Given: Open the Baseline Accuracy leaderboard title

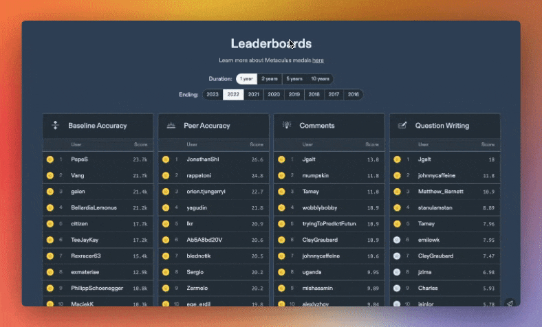Looking at the screenshot, I should pos(97,126).
